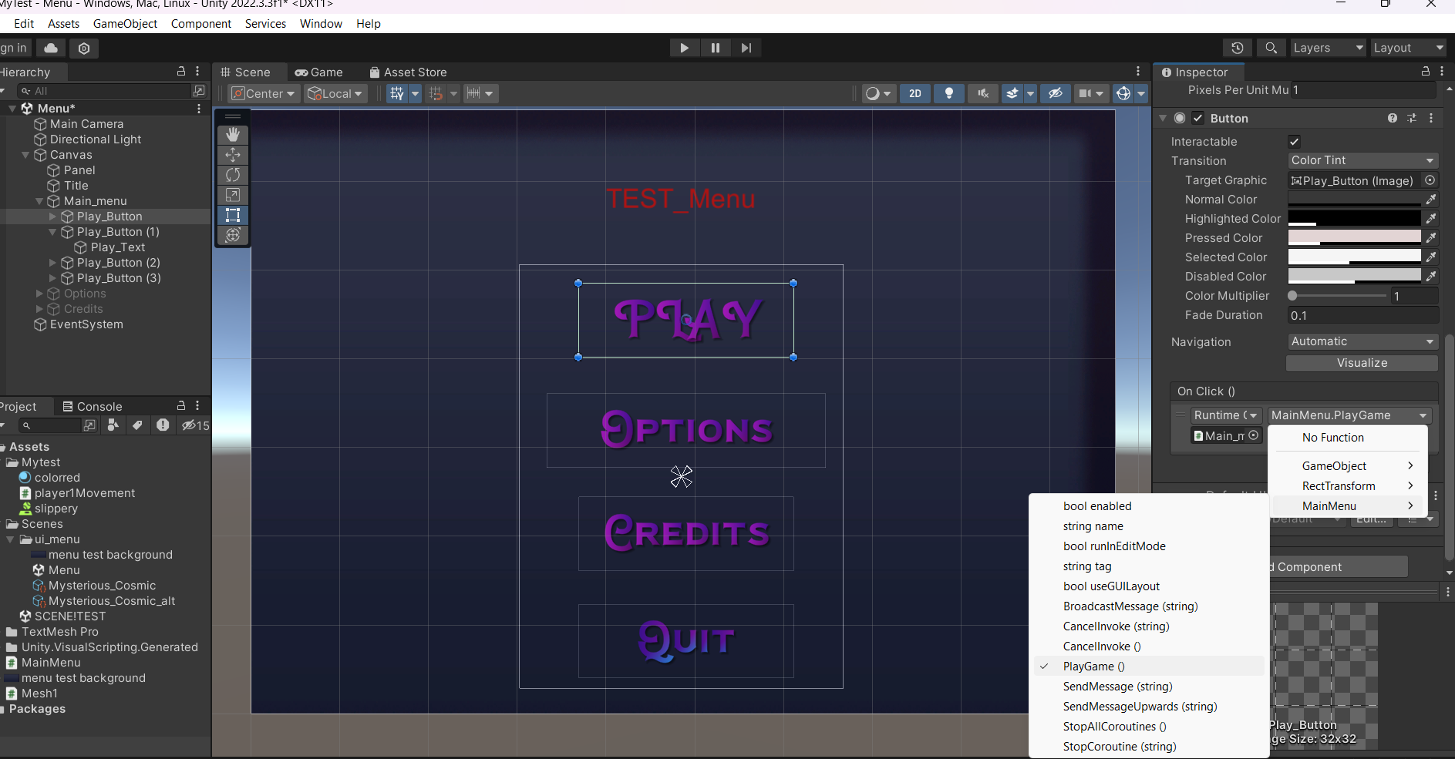The width and height of the screenshot is (1455, 759).
Task: Click the Pressed Color swatch
Action: pyautogui.click(x=1355, y=238)
